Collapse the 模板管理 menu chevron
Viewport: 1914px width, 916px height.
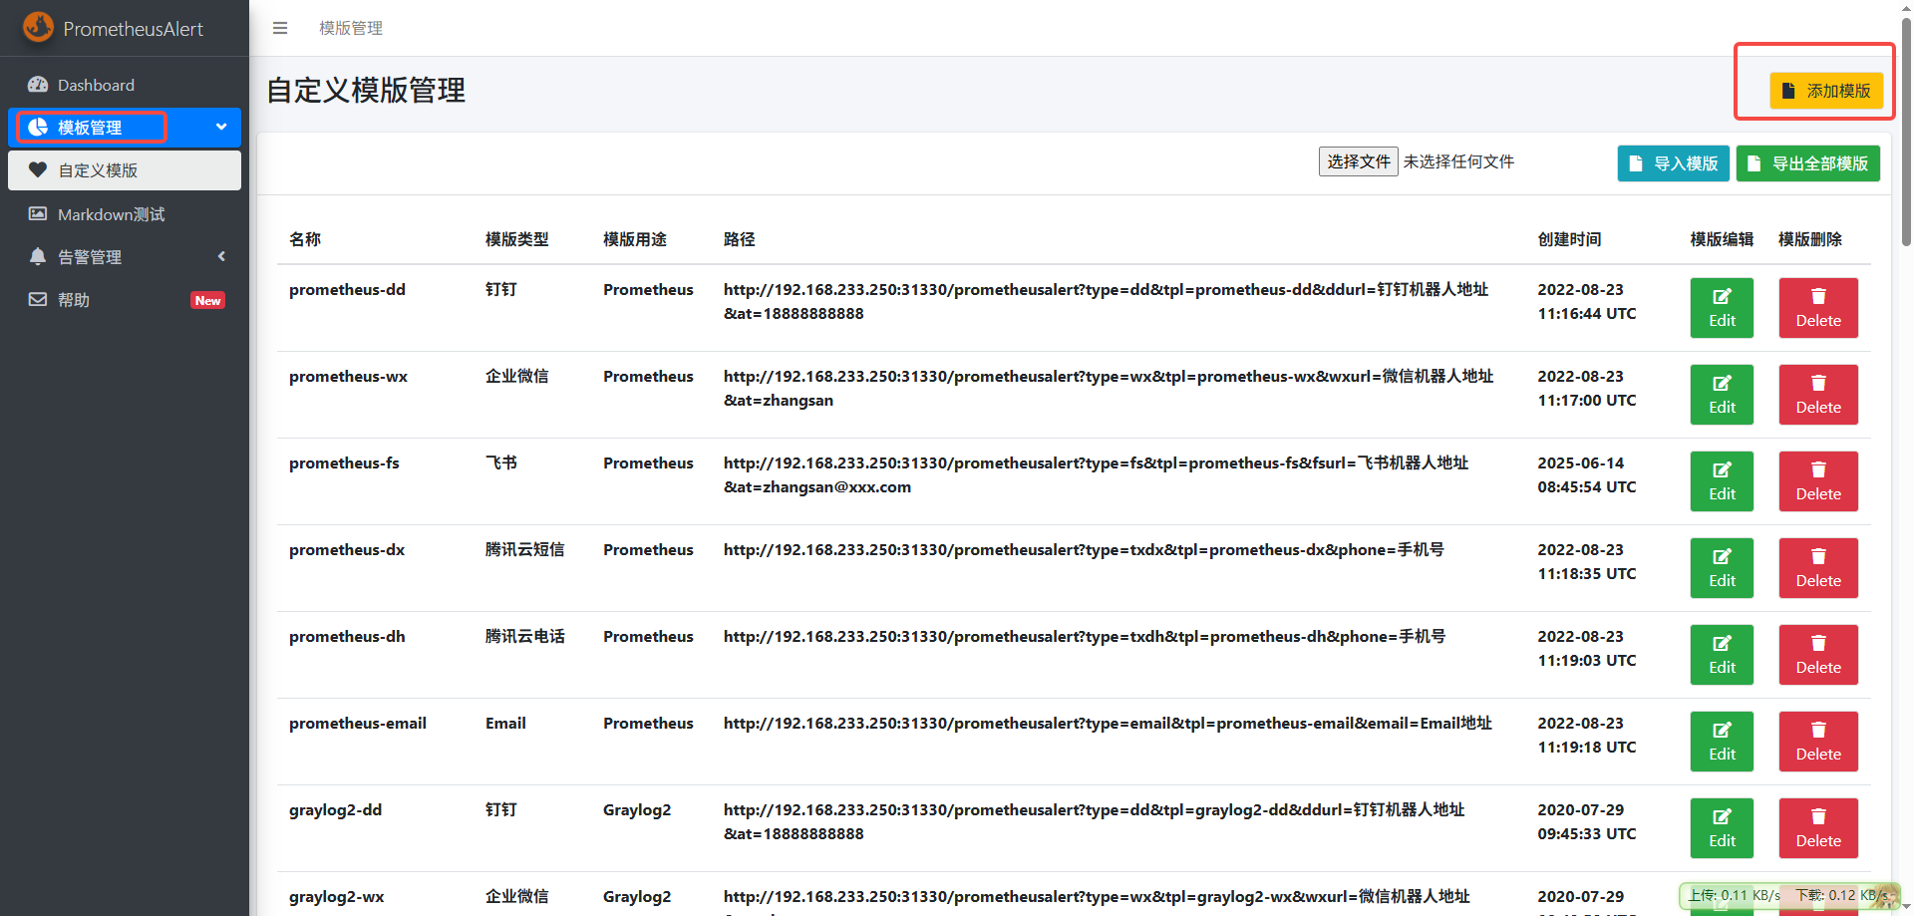pos(221,127)
